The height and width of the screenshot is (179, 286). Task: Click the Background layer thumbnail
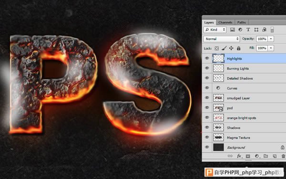[x=218, y=147]
